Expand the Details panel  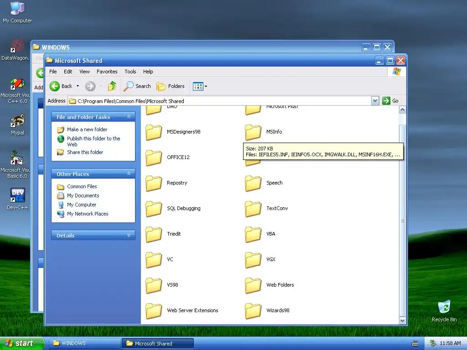pos(129,235)
